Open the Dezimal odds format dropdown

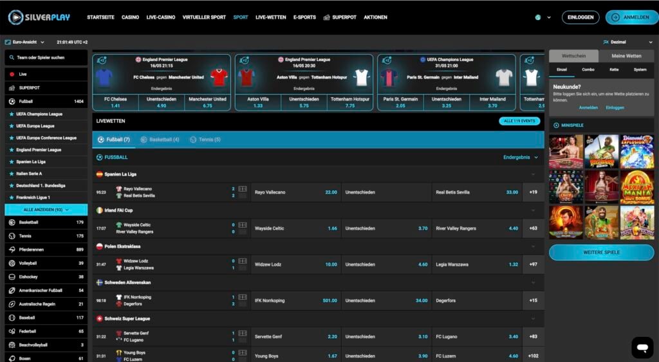click(x=628, y=42)
